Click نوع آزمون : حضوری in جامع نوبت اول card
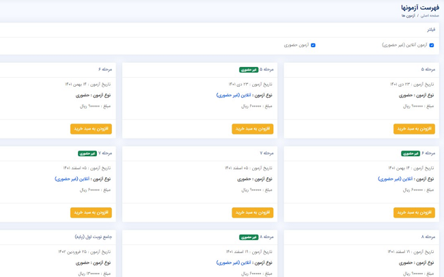The image size is (444, 277). tap(93, 263)
